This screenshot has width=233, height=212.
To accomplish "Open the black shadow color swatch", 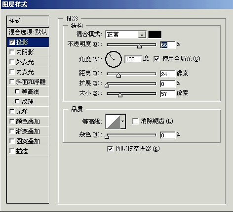I will pos(155,35).
